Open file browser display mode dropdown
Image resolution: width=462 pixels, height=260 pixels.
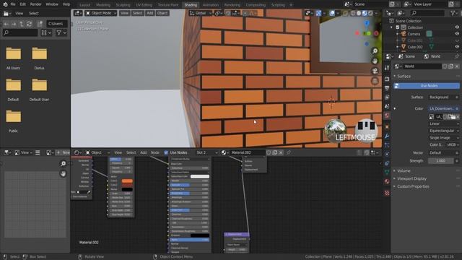pyautogui.click(x=46, y=32)
